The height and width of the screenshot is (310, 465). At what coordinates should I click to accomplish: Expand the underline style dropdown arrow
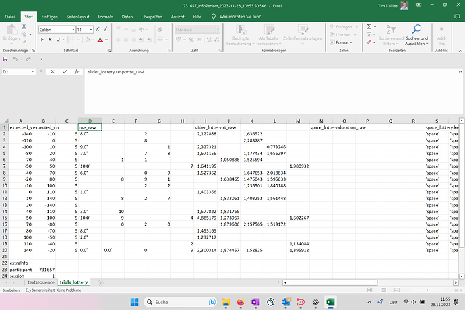point(64,40)
